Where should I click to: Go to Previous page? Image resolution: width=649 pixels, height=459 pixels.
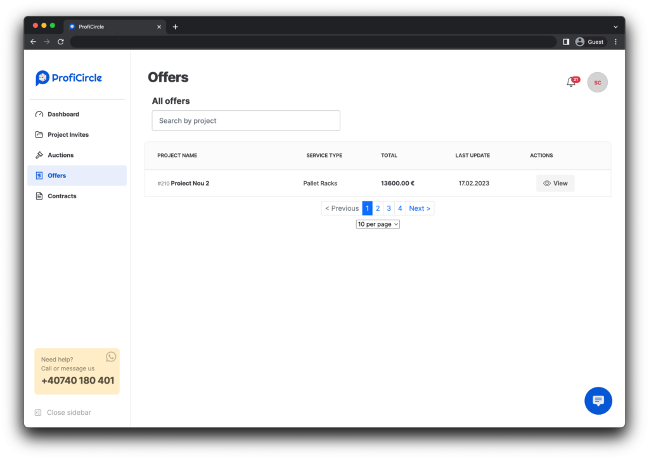[342, 208]
